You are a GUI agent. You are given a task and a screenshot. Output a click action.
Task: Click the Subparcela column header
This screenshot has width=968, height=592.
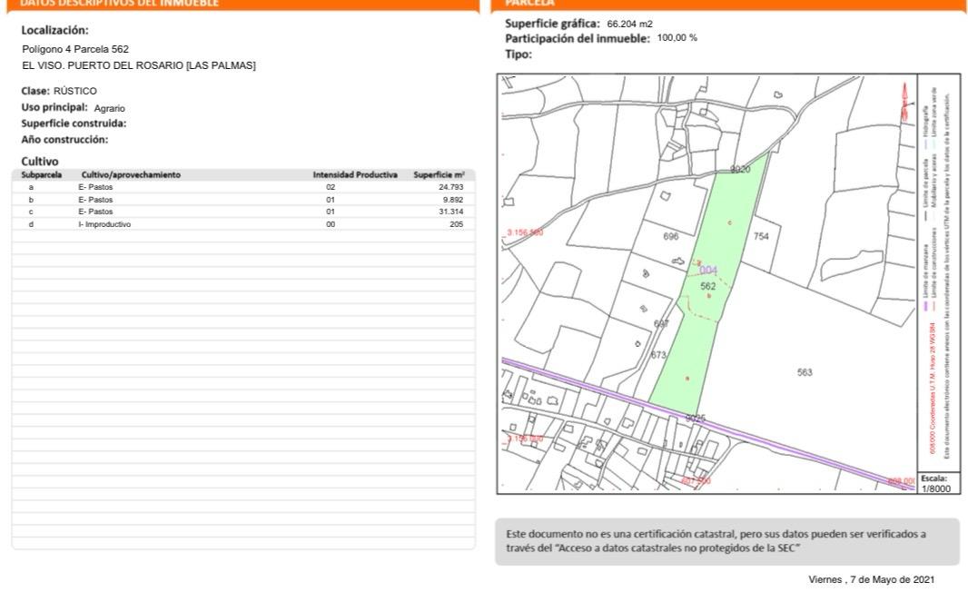point(42,174)
